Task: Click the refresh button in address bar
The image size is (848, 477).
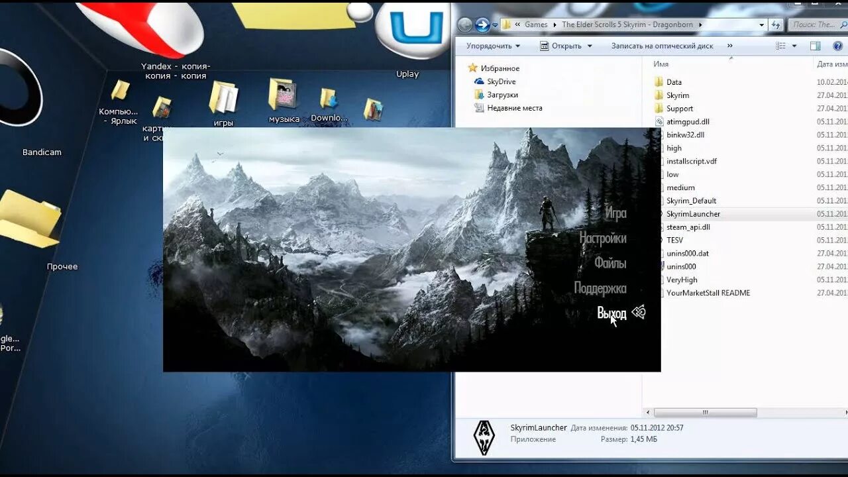Action: (x=776, y=25)
